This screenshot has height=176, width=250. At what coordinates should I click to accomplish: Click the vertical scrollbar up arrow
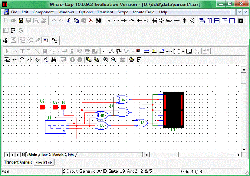click(243, 69)
